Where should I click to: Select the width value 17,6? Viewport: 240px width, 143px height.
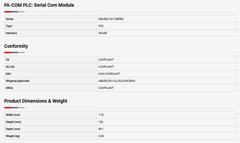[101, 115]
